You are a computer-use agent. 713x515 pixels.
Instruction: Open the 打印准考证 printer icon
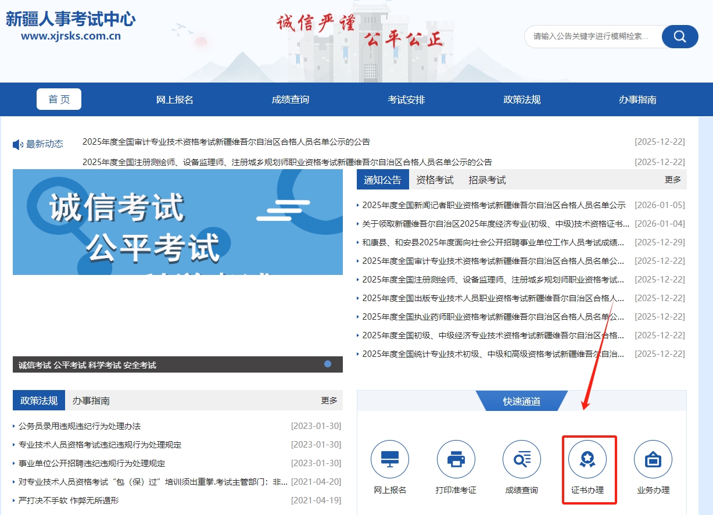tap(456, 460)
